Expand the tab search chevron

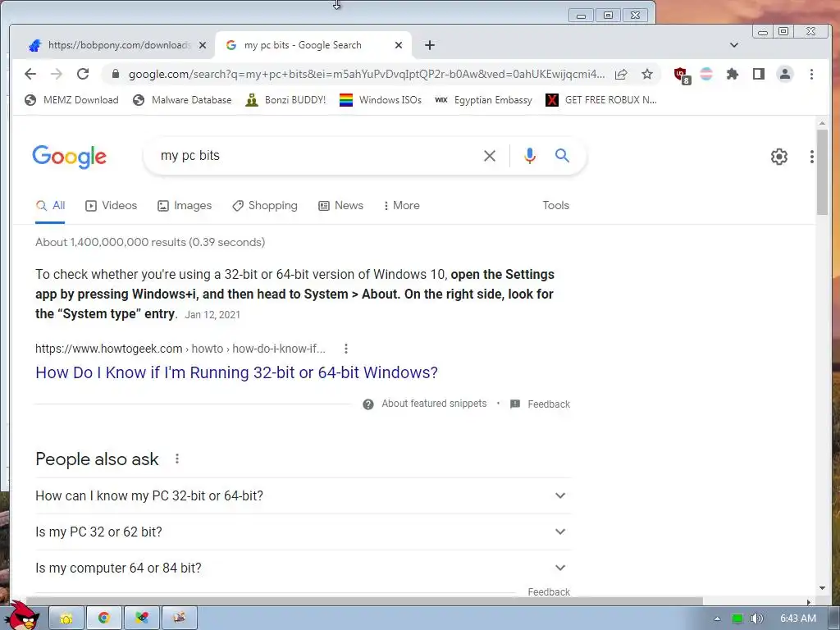[x=734, y=45]
